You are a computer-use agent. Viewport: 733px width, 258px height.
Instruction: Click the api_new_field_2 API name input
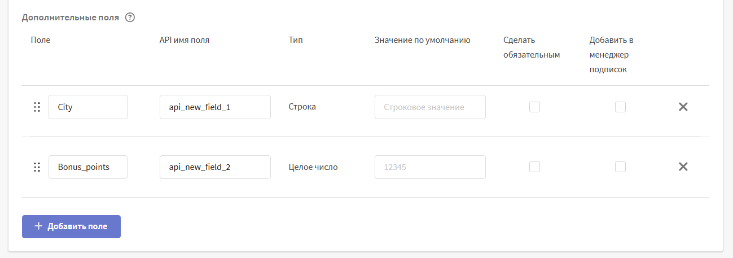(x=215, y=167)
